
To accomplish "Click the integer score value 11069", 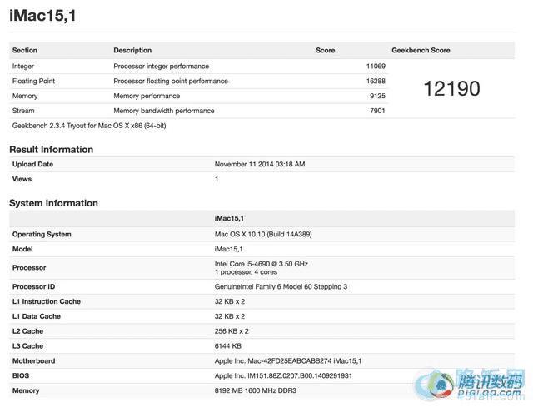I will point(376,66).
